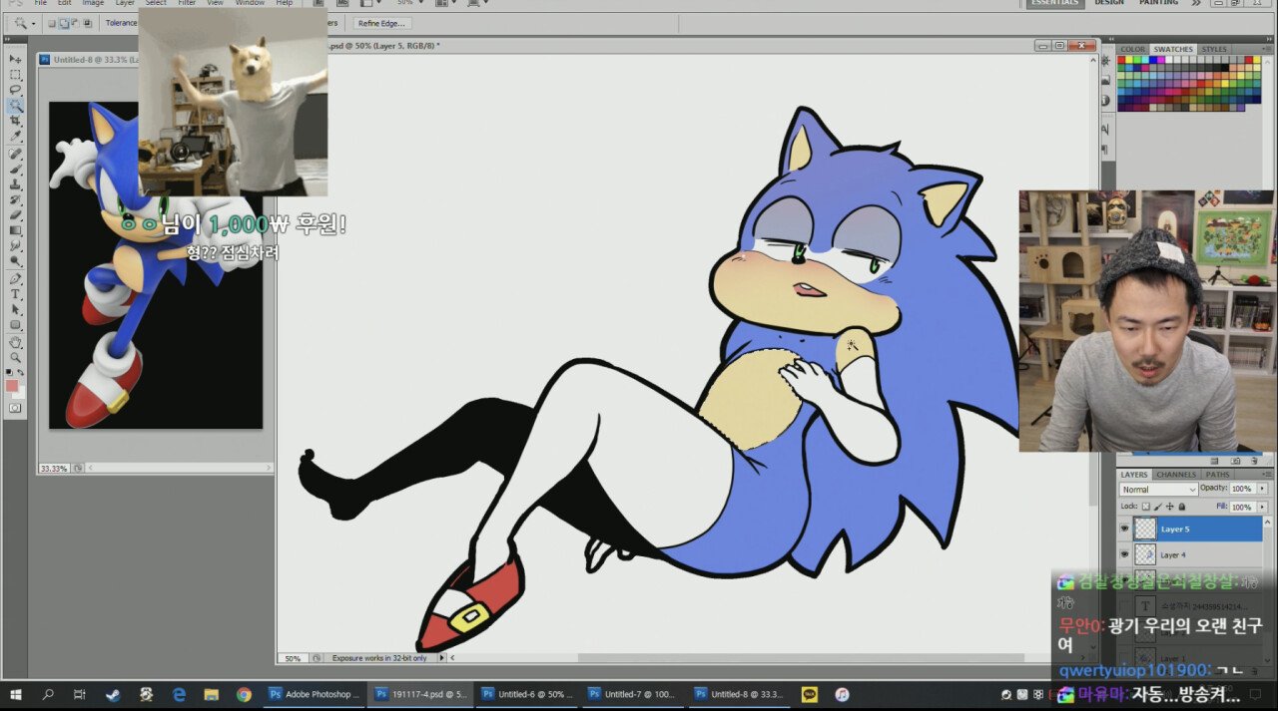1278x711 pixels.
Task: Click the Fill value field
Action: pyautogui.click(x=1241, y=507)
